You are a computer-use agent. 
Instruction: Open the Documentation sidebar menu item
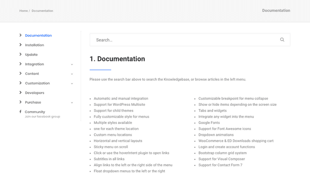pos(38,35)
